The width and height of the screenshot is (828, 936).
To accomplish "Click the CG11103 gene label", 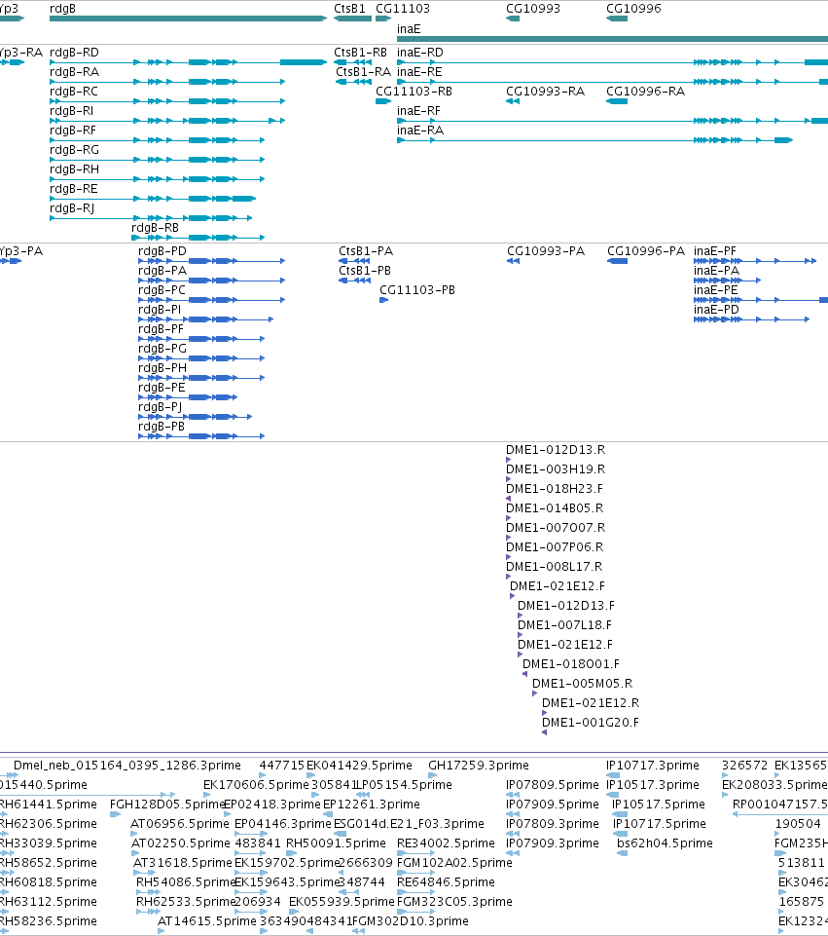I will click(x=403, y=9).
